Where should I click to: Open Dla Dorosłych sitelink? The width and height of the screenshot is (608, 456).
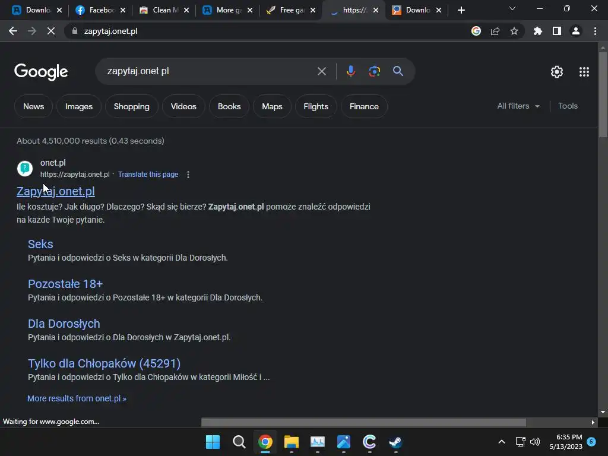(64, 324)
